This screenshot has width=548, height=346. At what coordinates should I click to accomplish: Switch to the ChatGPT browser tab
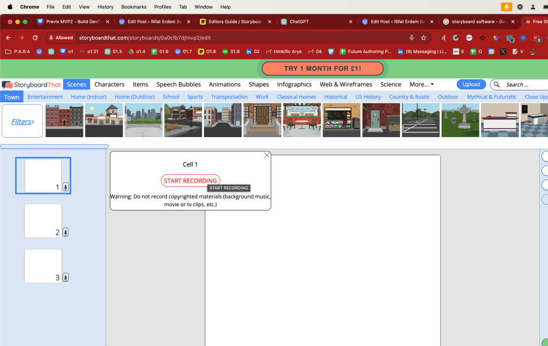[317, 21]
